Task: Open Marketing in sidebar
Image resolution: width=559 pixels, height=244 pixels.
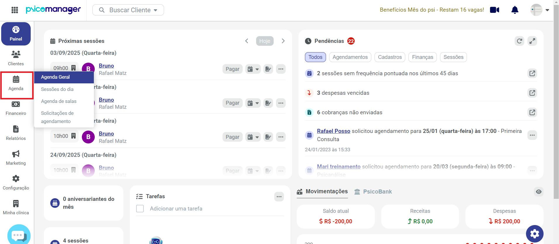Action: tap(16, 158)
